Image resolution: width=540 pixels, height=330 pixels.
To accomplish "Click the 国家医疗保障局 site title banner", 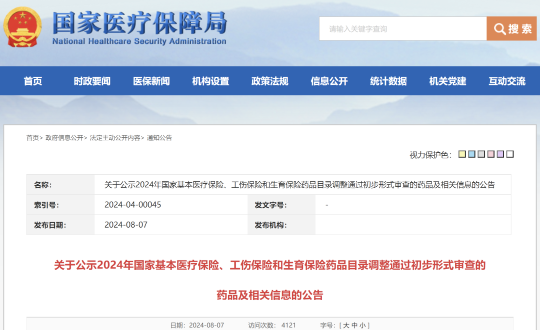I will (x=139, y=28).
